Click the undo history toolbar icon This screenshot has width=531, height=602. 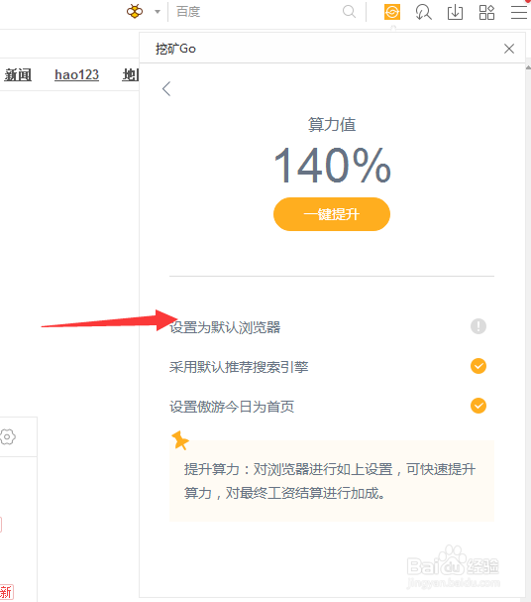coord(423,12)
